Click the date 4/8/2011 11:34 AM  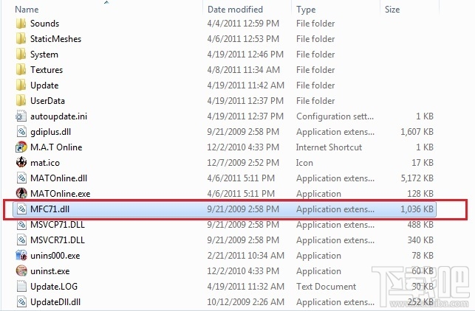coord(244,70)
